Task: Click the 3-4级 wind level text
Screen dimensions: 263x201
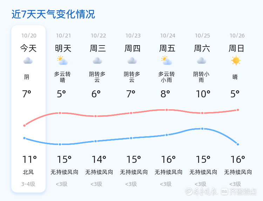Action: click(28, 184)
